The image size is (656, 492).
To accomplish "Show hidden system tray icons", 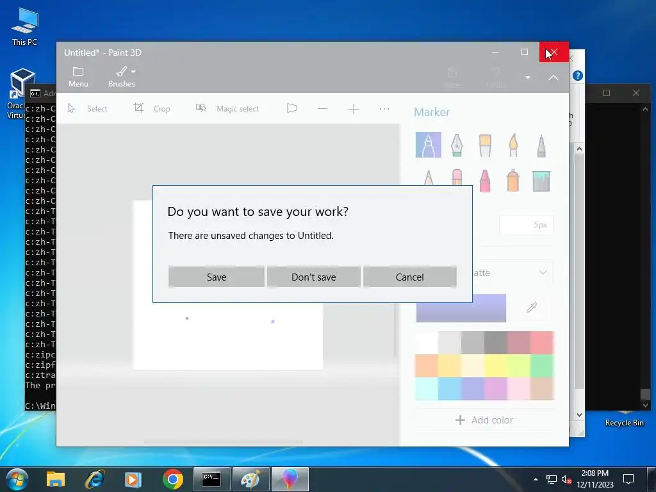I will pos(536,479).
